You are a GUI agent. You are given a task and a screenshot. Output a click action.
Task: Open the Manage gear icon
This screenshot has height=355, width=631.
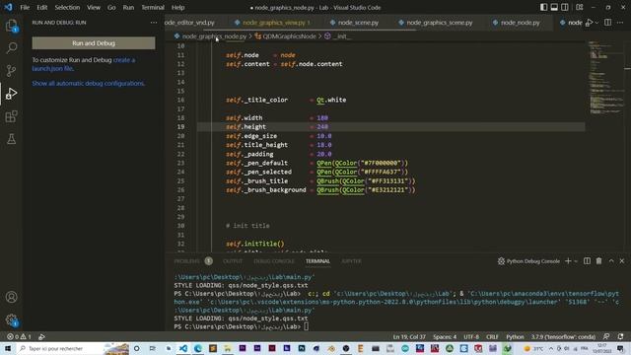[11, 320]
